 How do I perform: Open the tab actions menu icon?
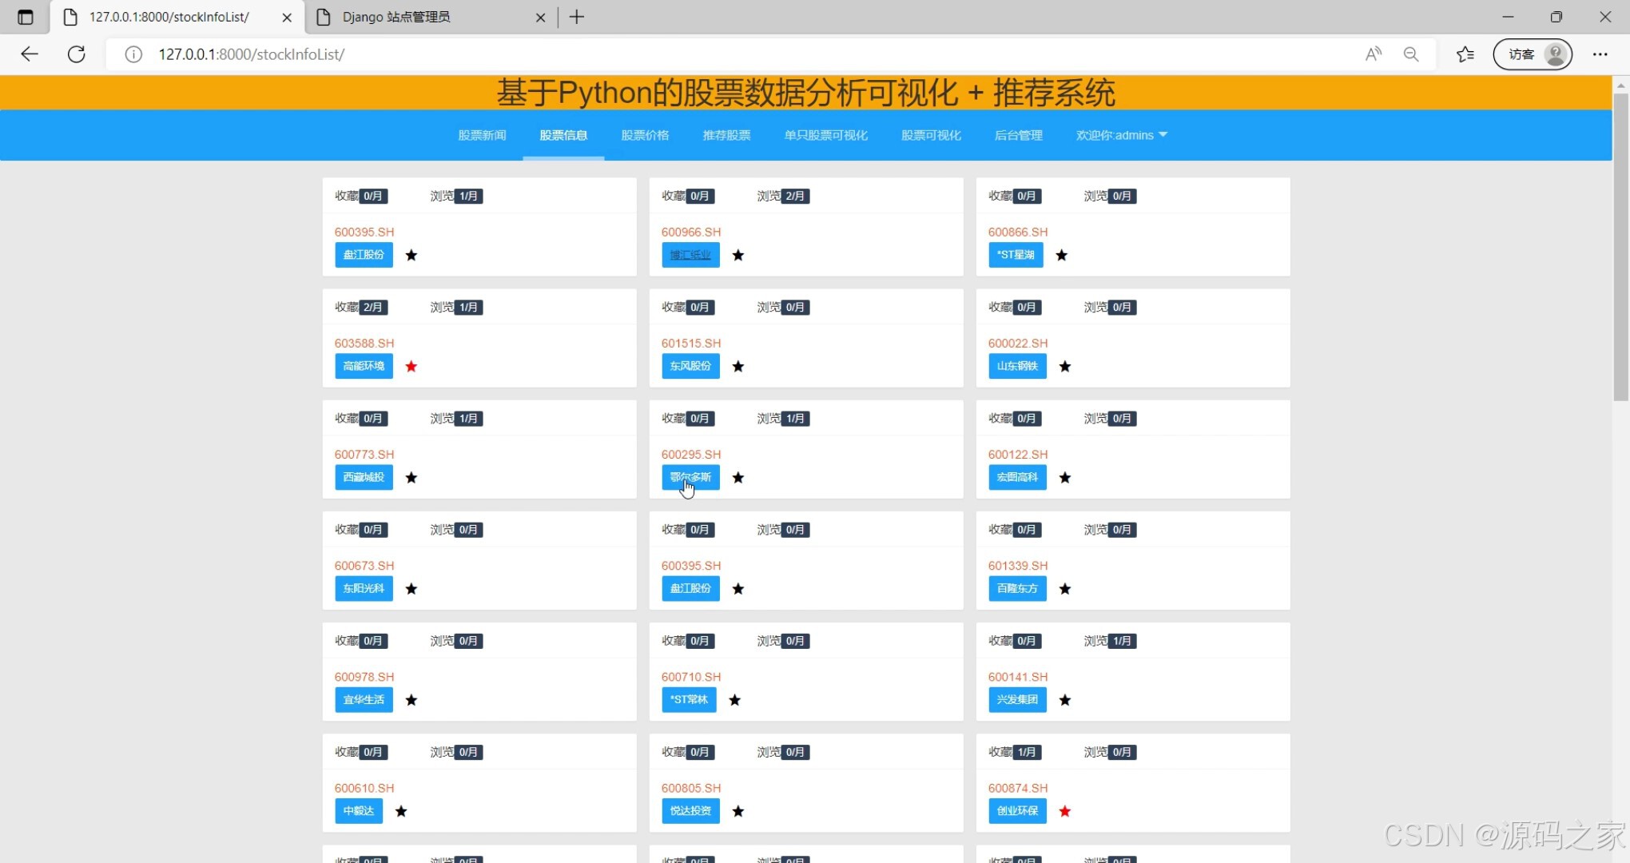click(x=26, y=17)
